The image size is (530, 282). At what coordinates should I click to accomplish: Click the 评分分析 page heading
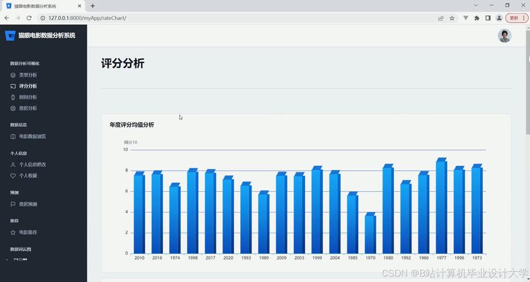point(123,63)
